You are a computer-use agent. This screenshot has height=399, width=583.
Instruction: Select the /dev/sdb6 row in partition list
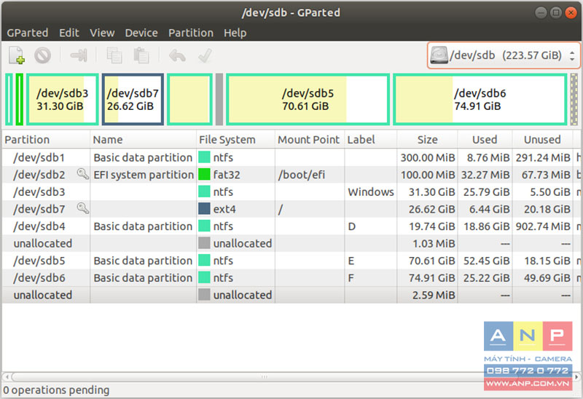pyautogui.click(x=291, y=277)
